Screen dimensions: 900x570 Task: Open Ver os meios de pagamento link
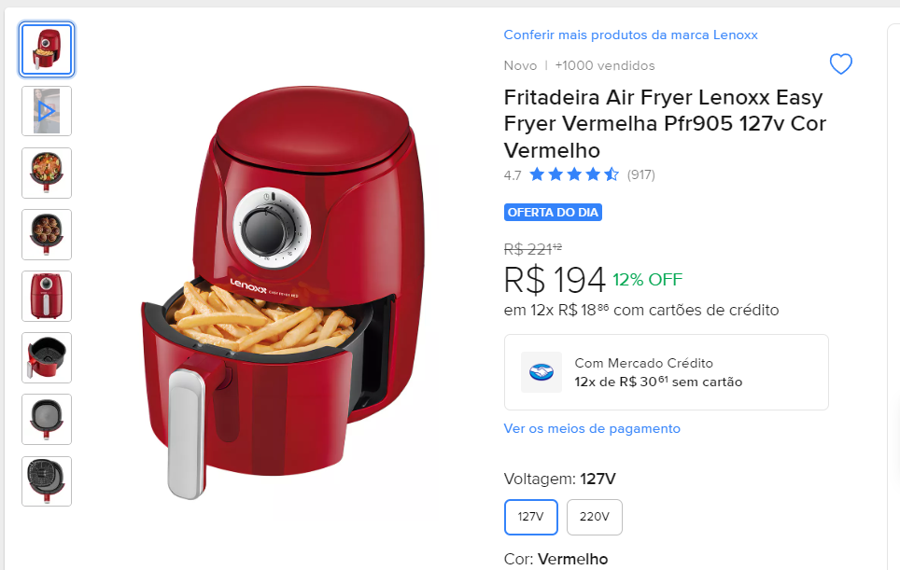click(592, 428)
